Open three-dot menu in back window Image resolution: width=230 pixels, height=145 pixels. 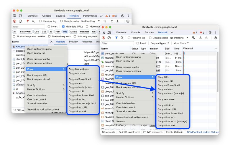click(128, 16)
